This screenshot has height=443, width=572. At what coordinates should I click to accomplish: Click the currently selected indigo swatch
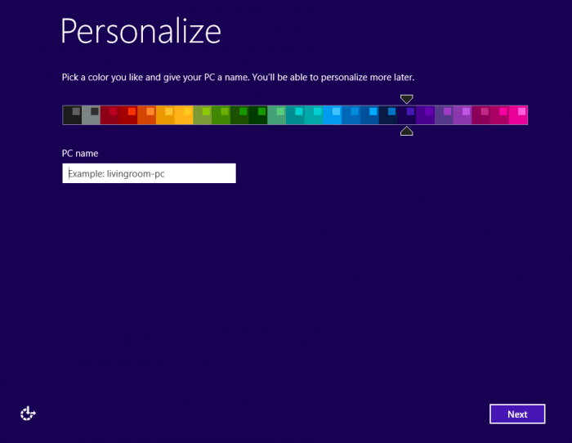pyautogui.click(x=407, y=115)
